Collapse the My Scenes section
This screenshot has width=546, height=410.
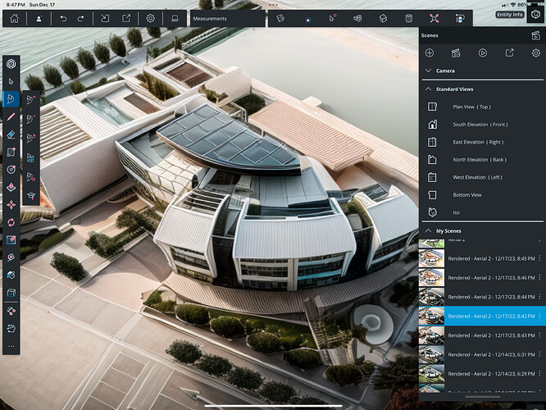[x=428, y=231]
